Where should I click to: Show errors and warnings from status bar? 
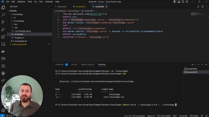[x=10, y=116]
